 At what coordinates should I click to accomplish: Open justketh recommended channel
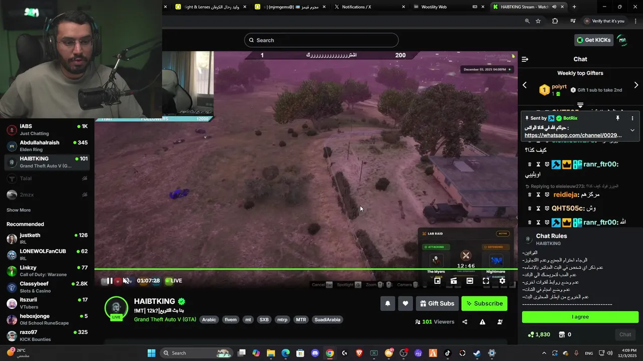click(x=47, y=238)
